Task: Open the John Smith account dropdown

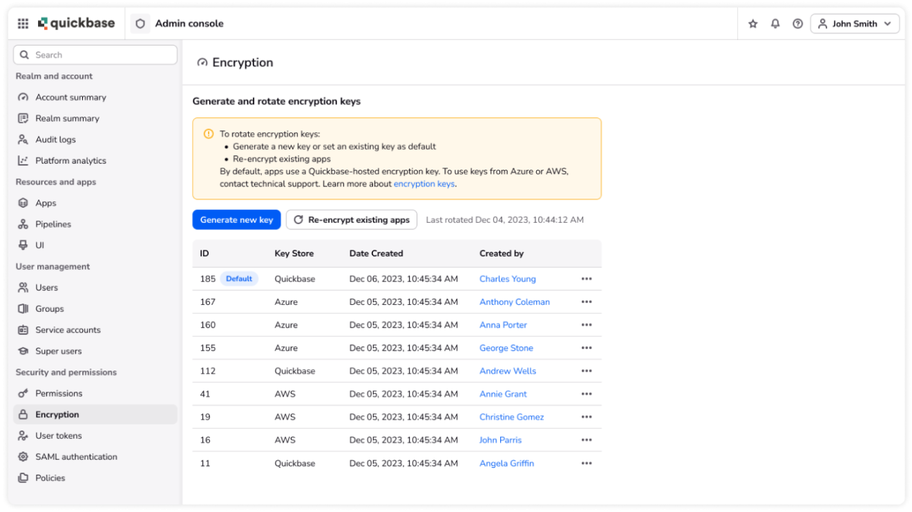Action: point(855,23)
